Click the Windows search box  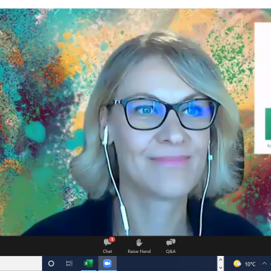pos(21,263)
